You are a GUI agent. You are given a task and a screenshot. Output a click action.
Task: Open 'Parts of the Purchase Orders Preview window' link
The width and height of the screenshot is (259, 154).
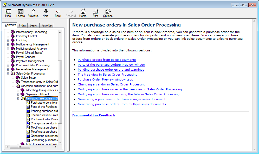[112, 65]
